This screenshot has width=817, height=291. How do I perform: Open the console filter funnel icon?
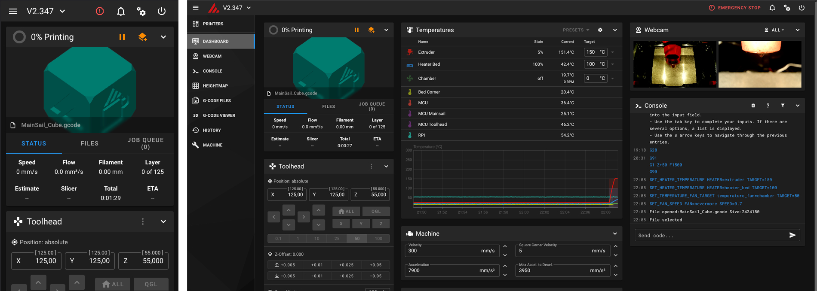click(783, 106)
